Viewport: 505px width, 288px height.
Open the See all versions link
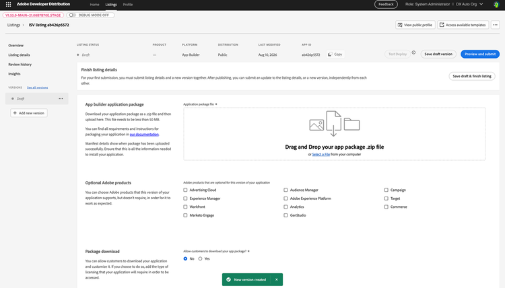coord(37,87)
